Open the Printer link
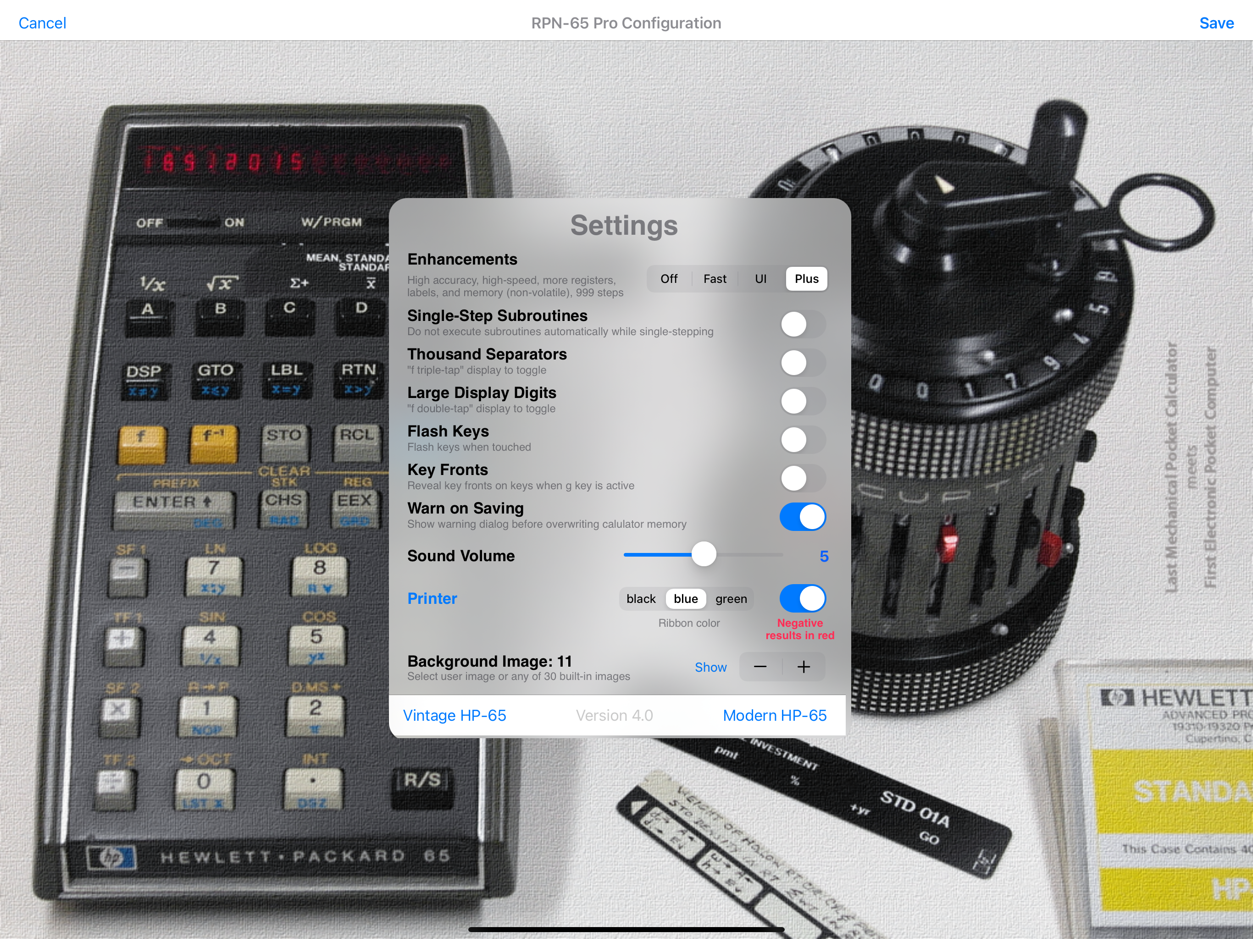Screen dimensions: 1253x939 [432, 599]
